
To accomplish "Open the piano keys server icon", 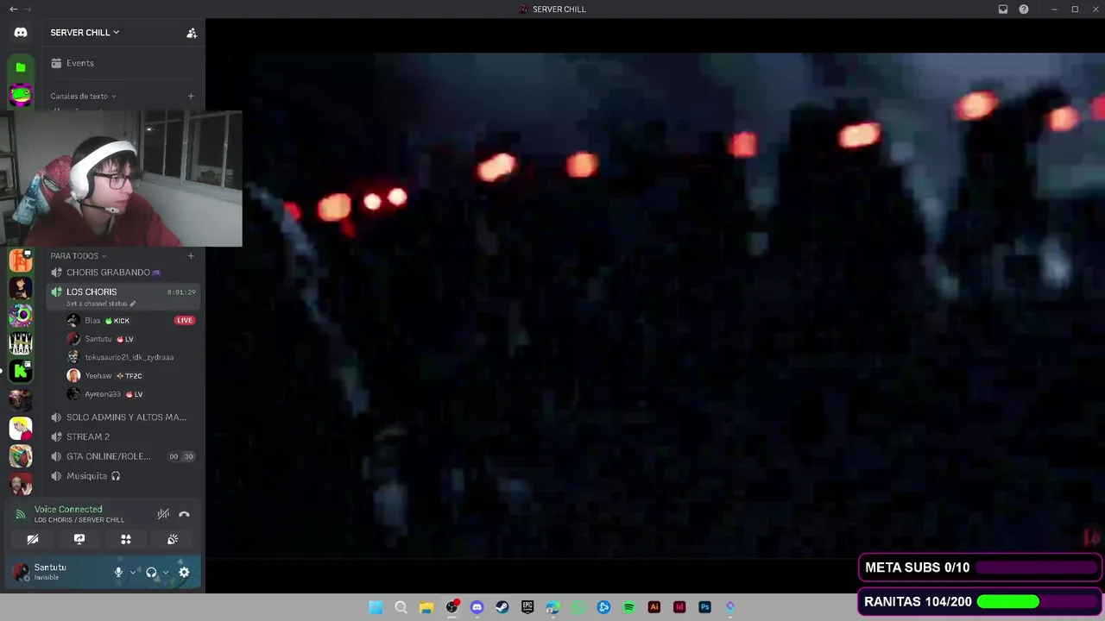I will [x=21, y=343].
